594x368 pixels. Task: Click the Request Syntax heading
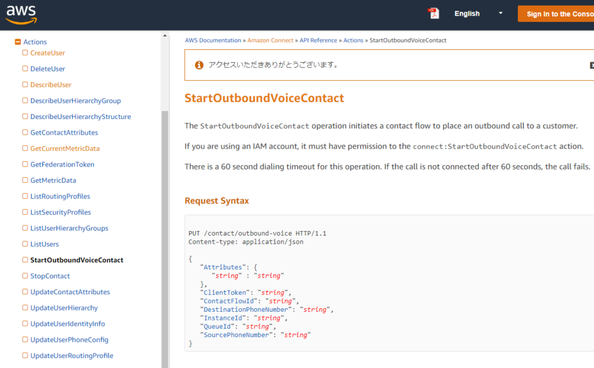click(217, 200)
